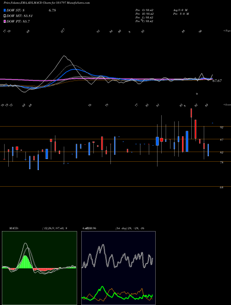This screenshot has height=305, width=231.
Task: Click the Pre L: 93.42 value
Action: (145, 18)
